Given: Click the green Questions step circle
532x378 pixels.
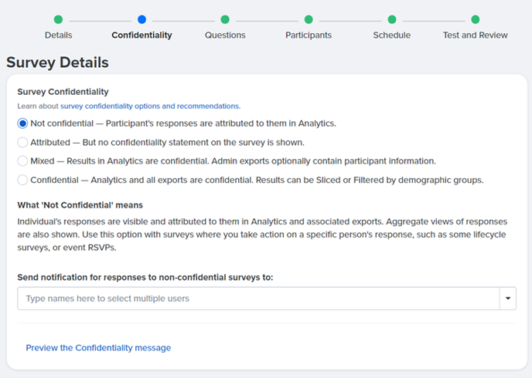Looking at the screenshot, I should pyautogui.click(x=225, y=19).
